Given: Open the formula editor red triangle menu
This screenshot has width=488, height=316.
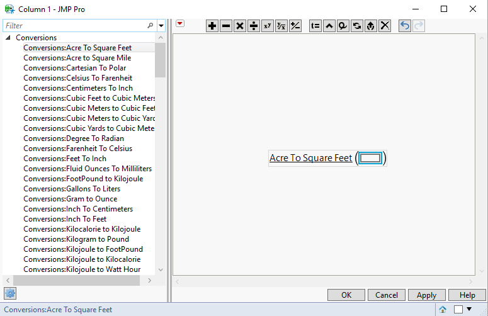Looking at the screenshot, I should [x=180, y=24].
